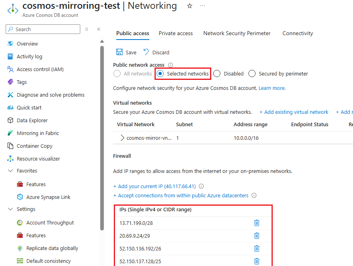Open the Connectivity tab
The image size is (353, 266).
[x=297, y=33]
